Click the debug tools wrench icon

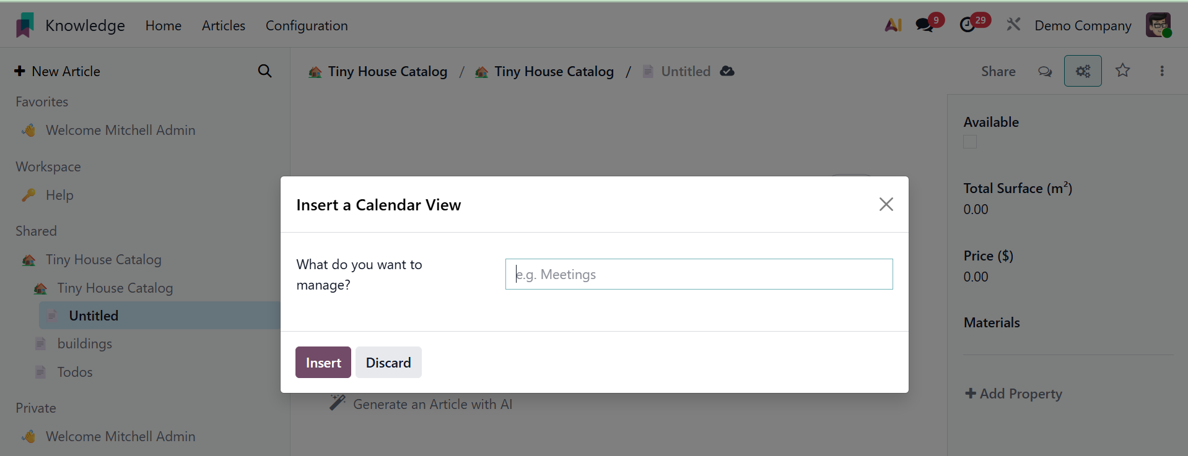click(x=1013, y=25)
